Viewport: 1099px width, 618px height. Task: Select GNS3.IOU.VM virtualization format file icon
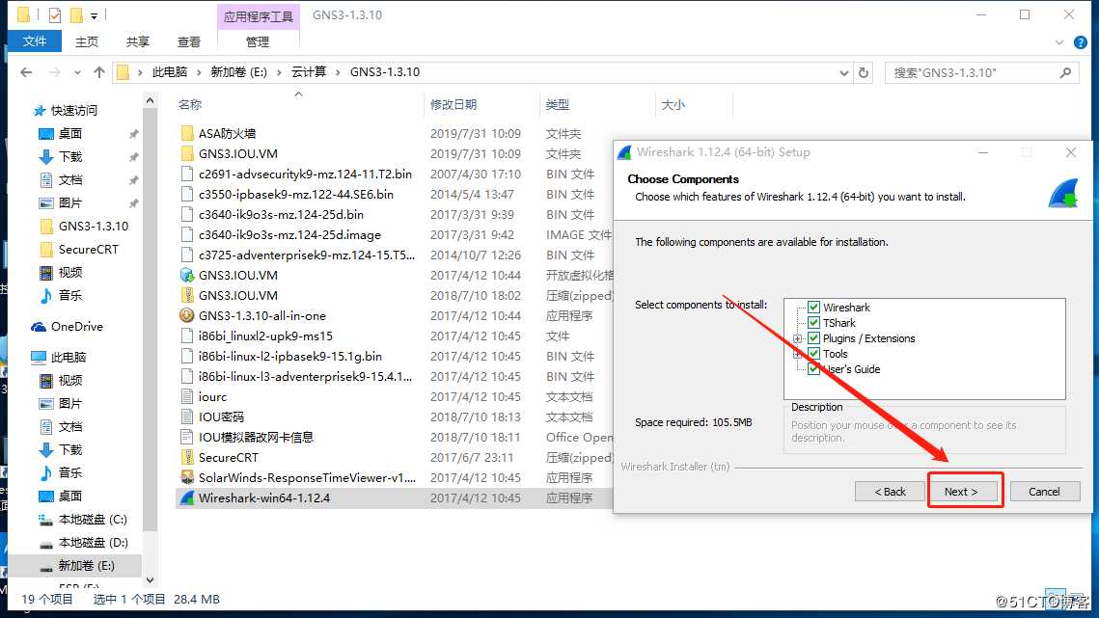(187, 275)
